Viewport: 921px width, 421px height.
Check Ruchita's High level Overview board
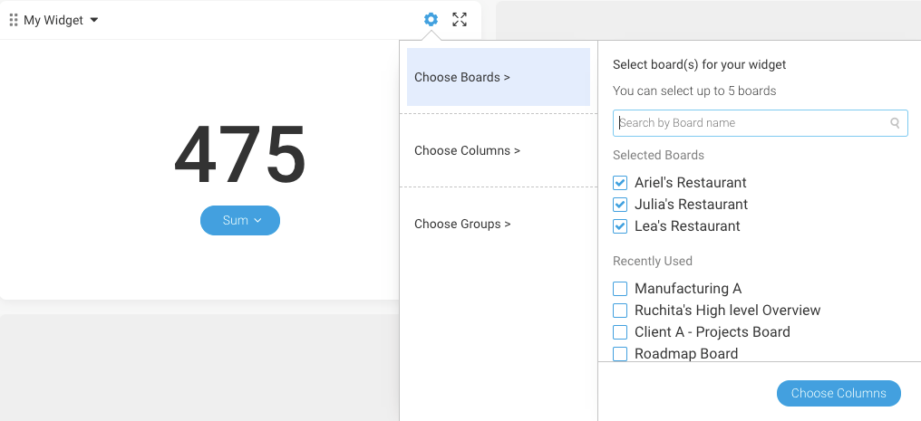click(620, 311)
